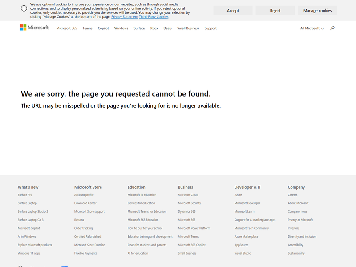
Task: Open Privacy at Microsoft link
Action: (x=300, y=220)
